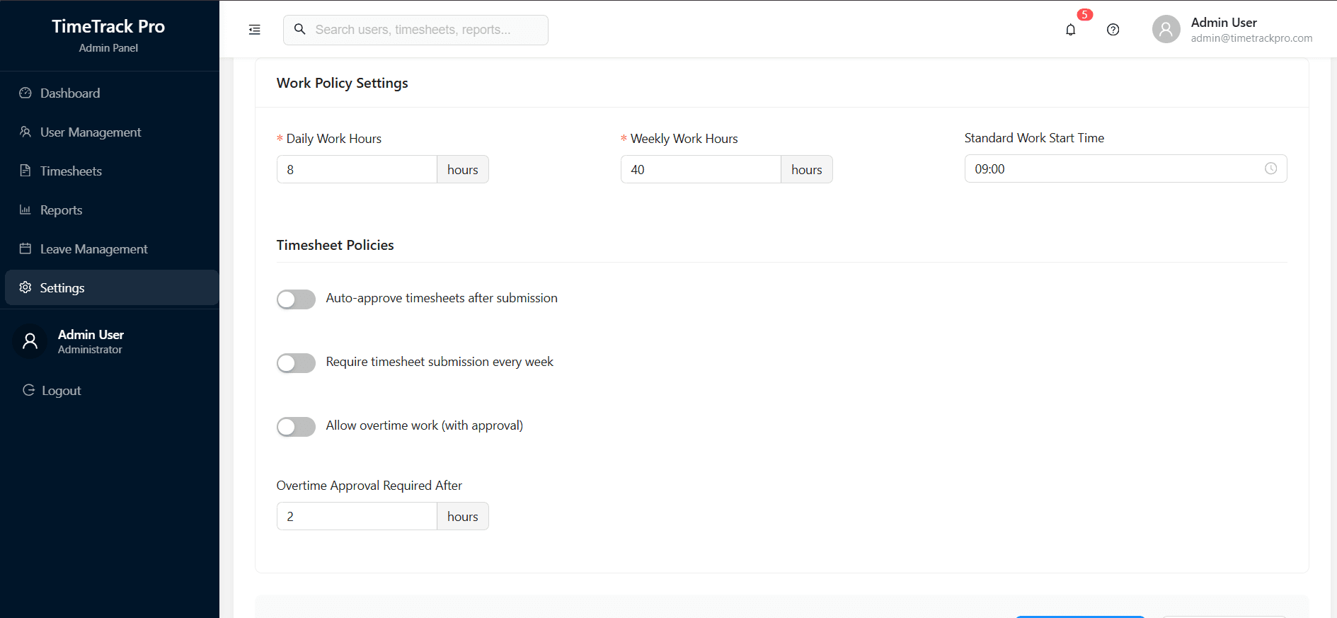1337x618 pixels.
Task: Open time picker via clock icon
Action: [1271, 168]
